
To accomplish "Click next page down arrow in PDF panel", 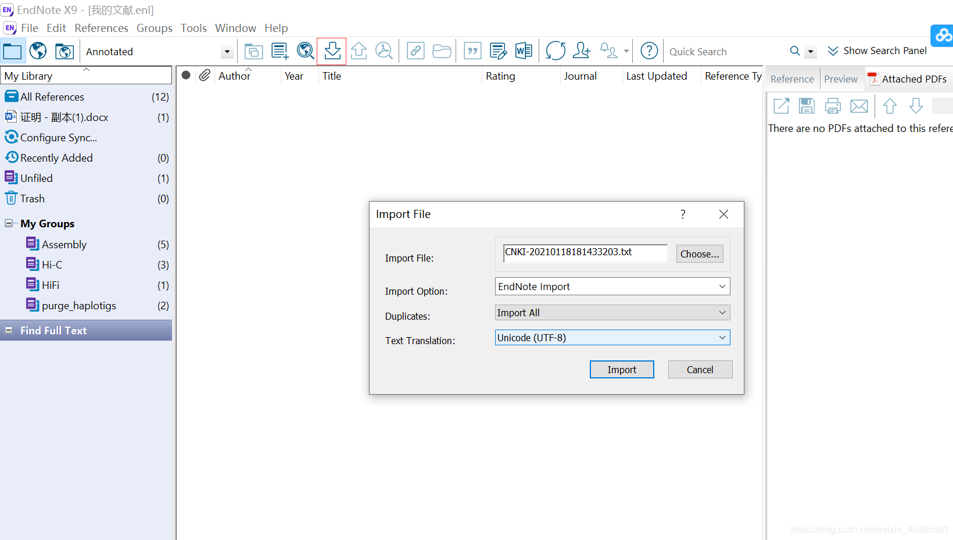I will (x=916, y=106).
